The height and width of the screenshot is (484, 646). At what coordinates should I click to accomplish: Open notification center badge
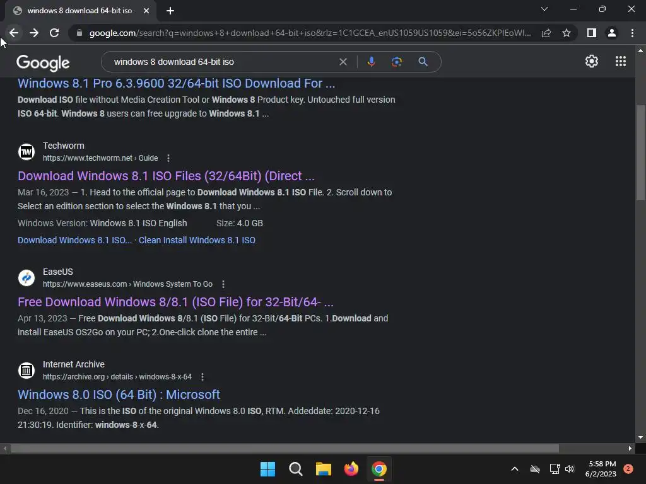[628, 469]
